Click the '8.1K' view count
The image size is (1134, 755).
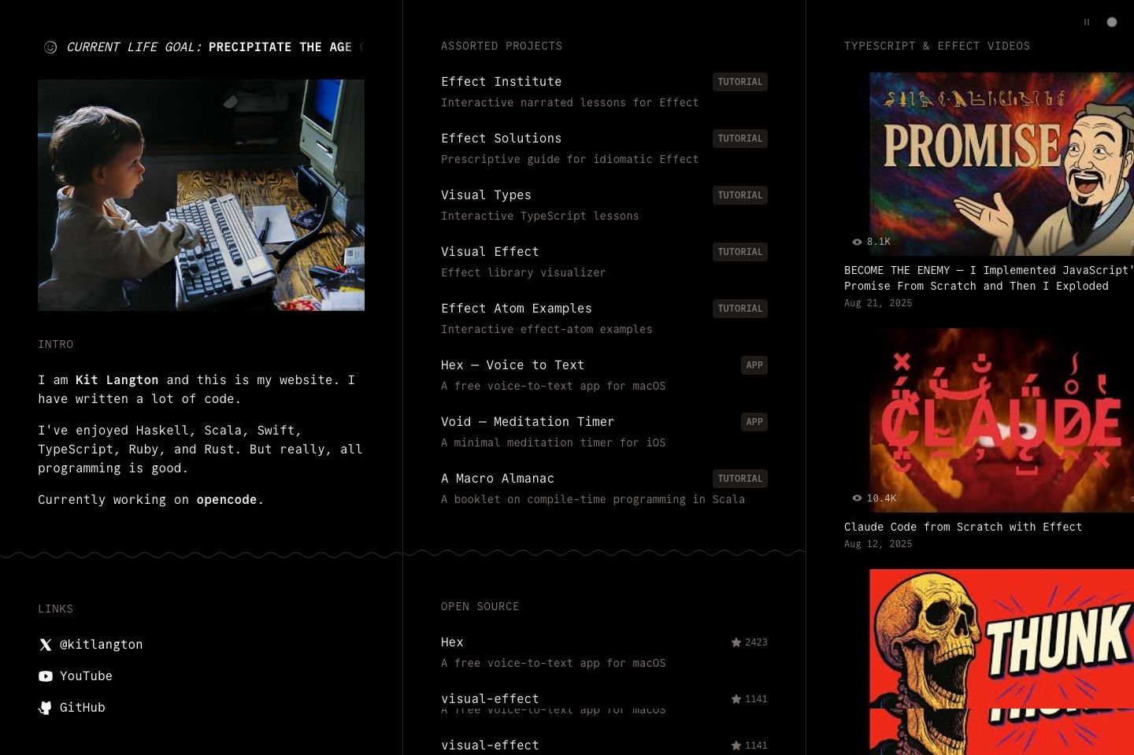click(879, 242)
